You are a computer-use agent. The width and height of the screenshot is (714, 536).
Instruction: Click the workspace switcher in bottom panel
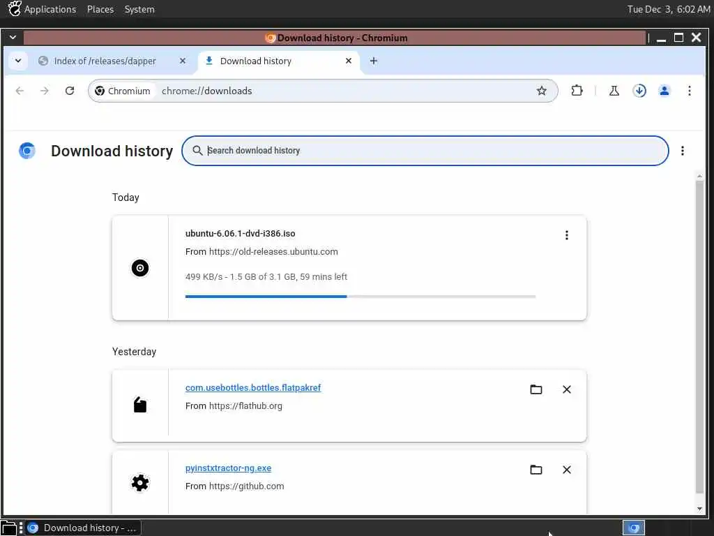pyautogui.click(x=634, y=528)
